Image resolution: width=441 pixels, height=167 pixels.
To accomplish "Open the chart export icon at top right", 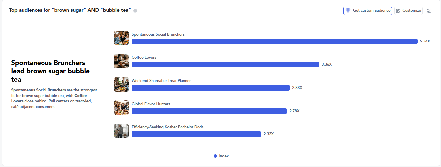I will point(429,11).
